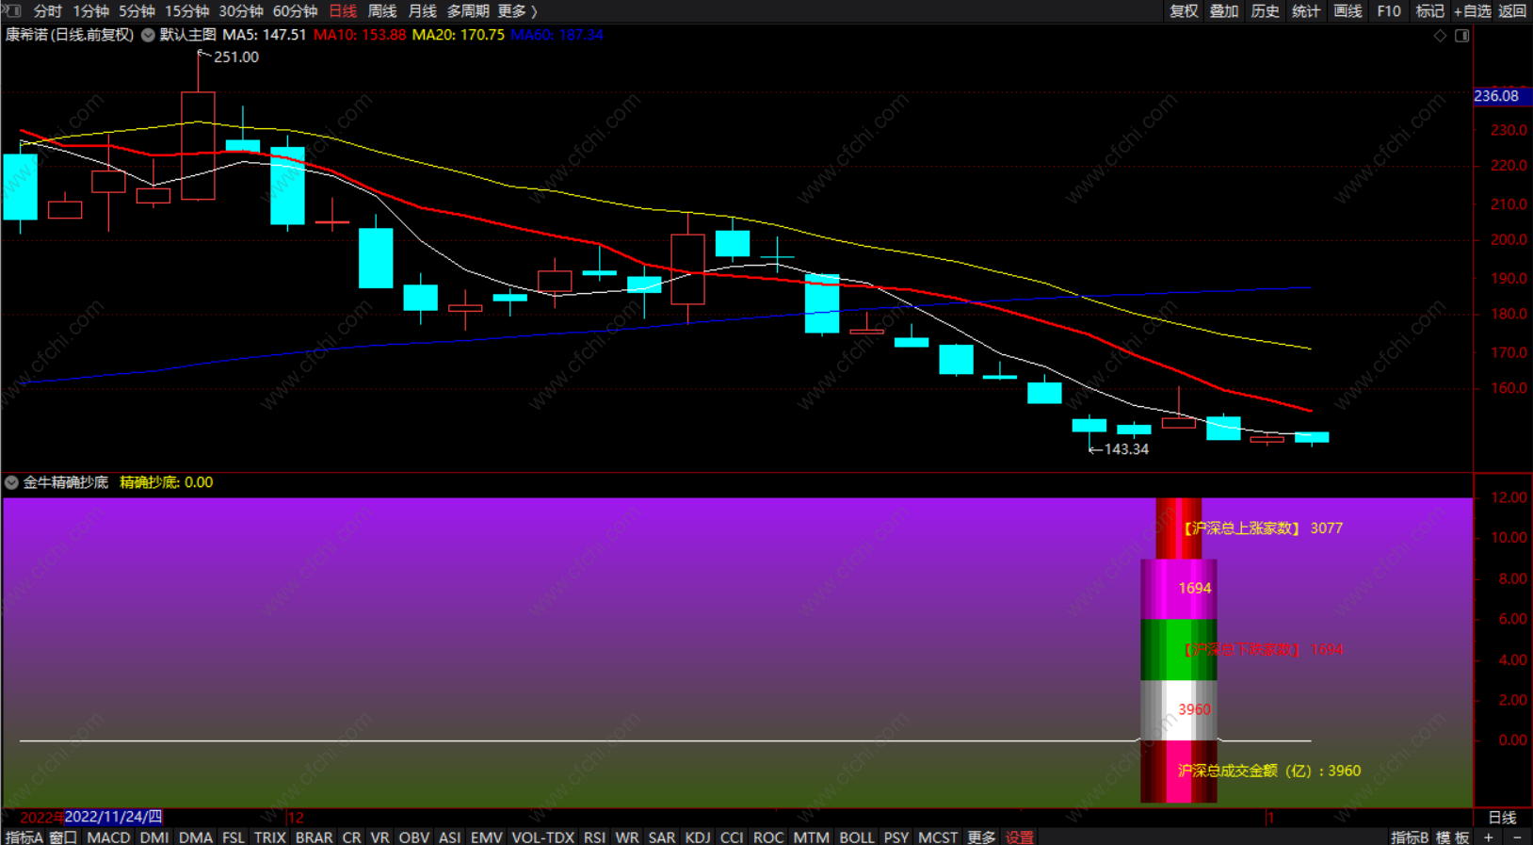Toggle the side panel icon near price axis
Screen dimensions: 1533x845
1462,36
